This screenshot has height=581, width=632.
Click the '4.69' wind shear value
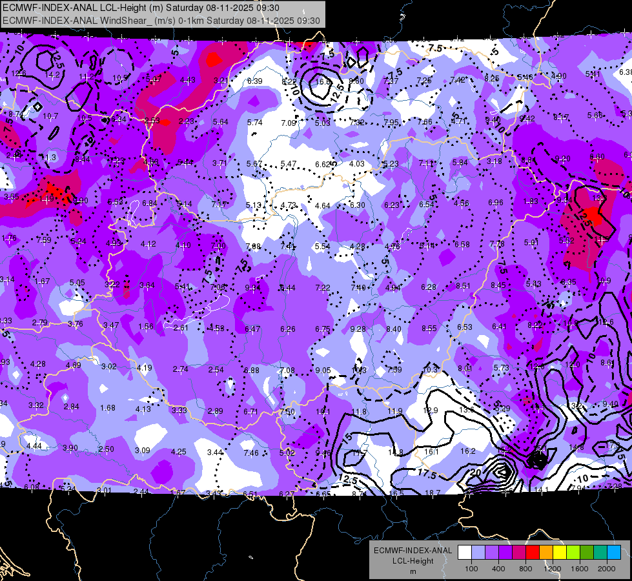coord(74,365)
